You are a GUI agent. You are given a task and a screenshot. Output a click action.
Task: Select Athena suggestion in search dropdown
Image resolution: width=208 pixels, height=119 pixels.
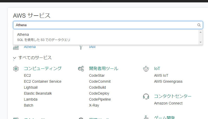[106, 37]
